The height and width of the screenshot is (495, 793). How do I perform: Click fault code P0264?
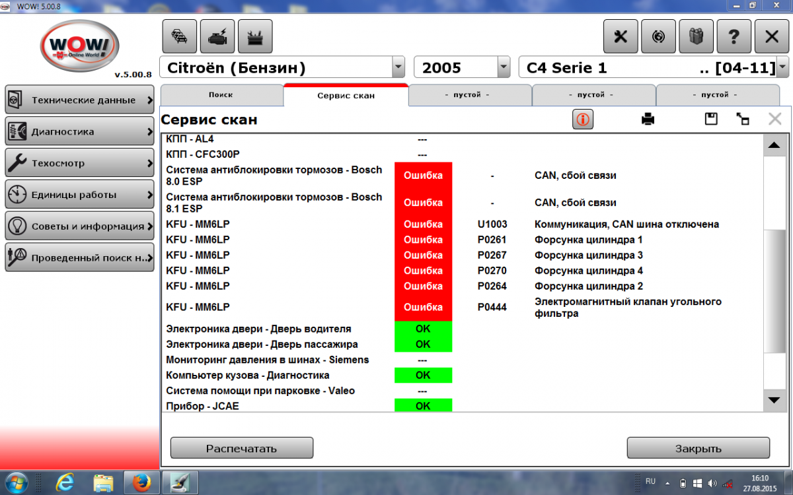tap(492, 286)
